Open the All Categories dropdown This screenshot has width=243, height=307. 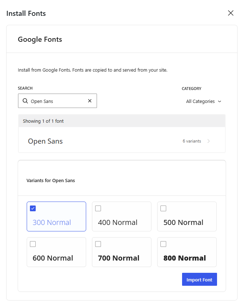point(204,101)
